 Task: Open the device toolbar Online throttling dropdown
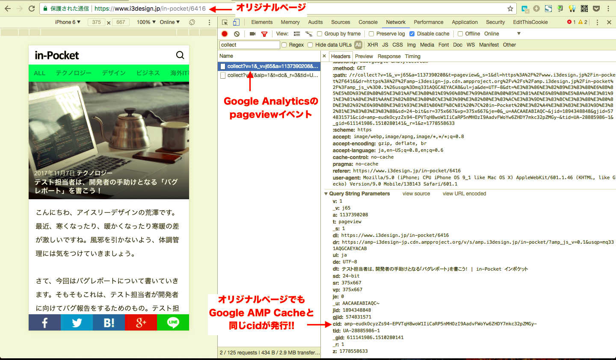[170, 22]
